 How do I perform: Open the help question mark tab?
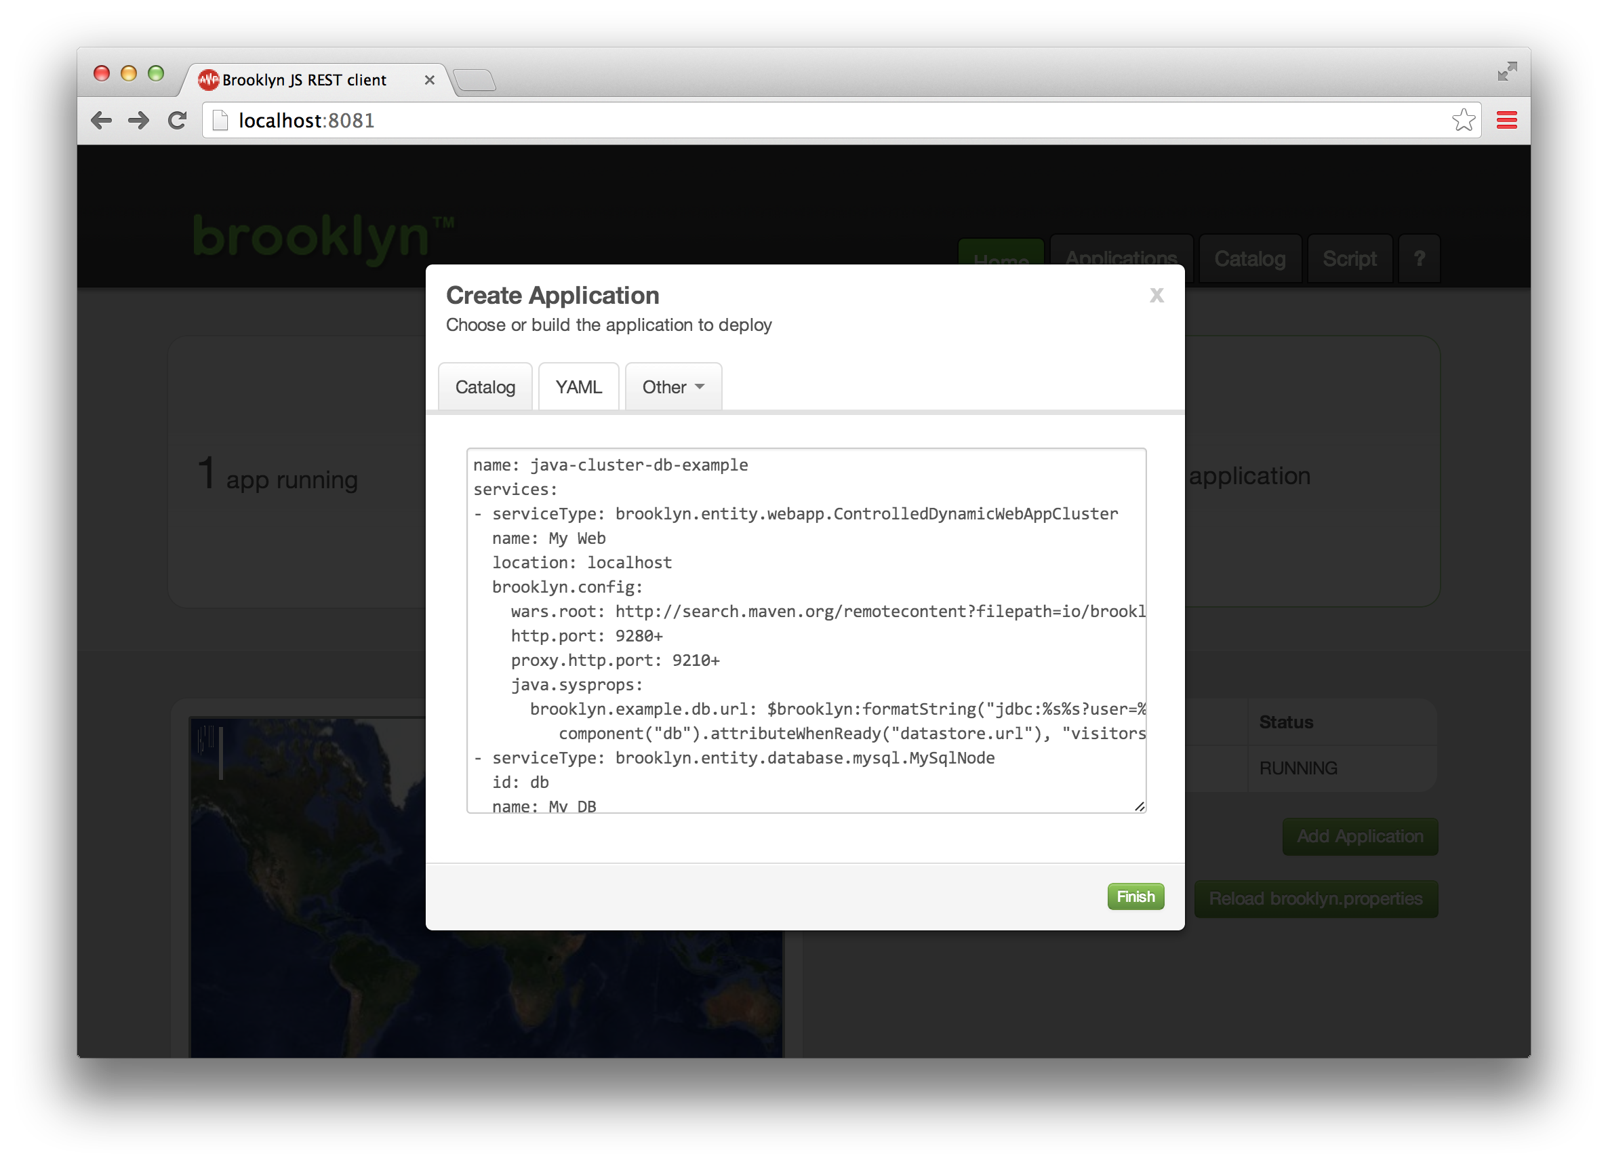pyautogui.click(x=1419, y=259)
